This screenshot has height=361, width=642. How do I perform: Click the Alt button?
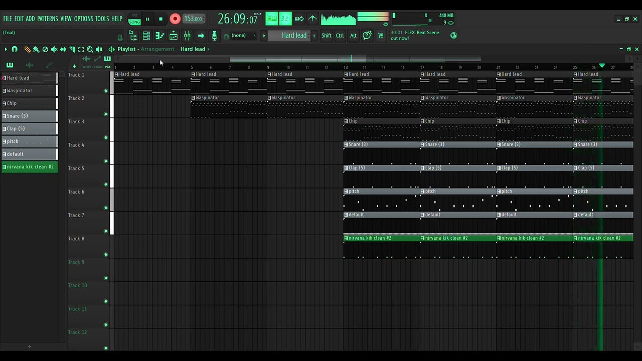click(x=353, y=36)
